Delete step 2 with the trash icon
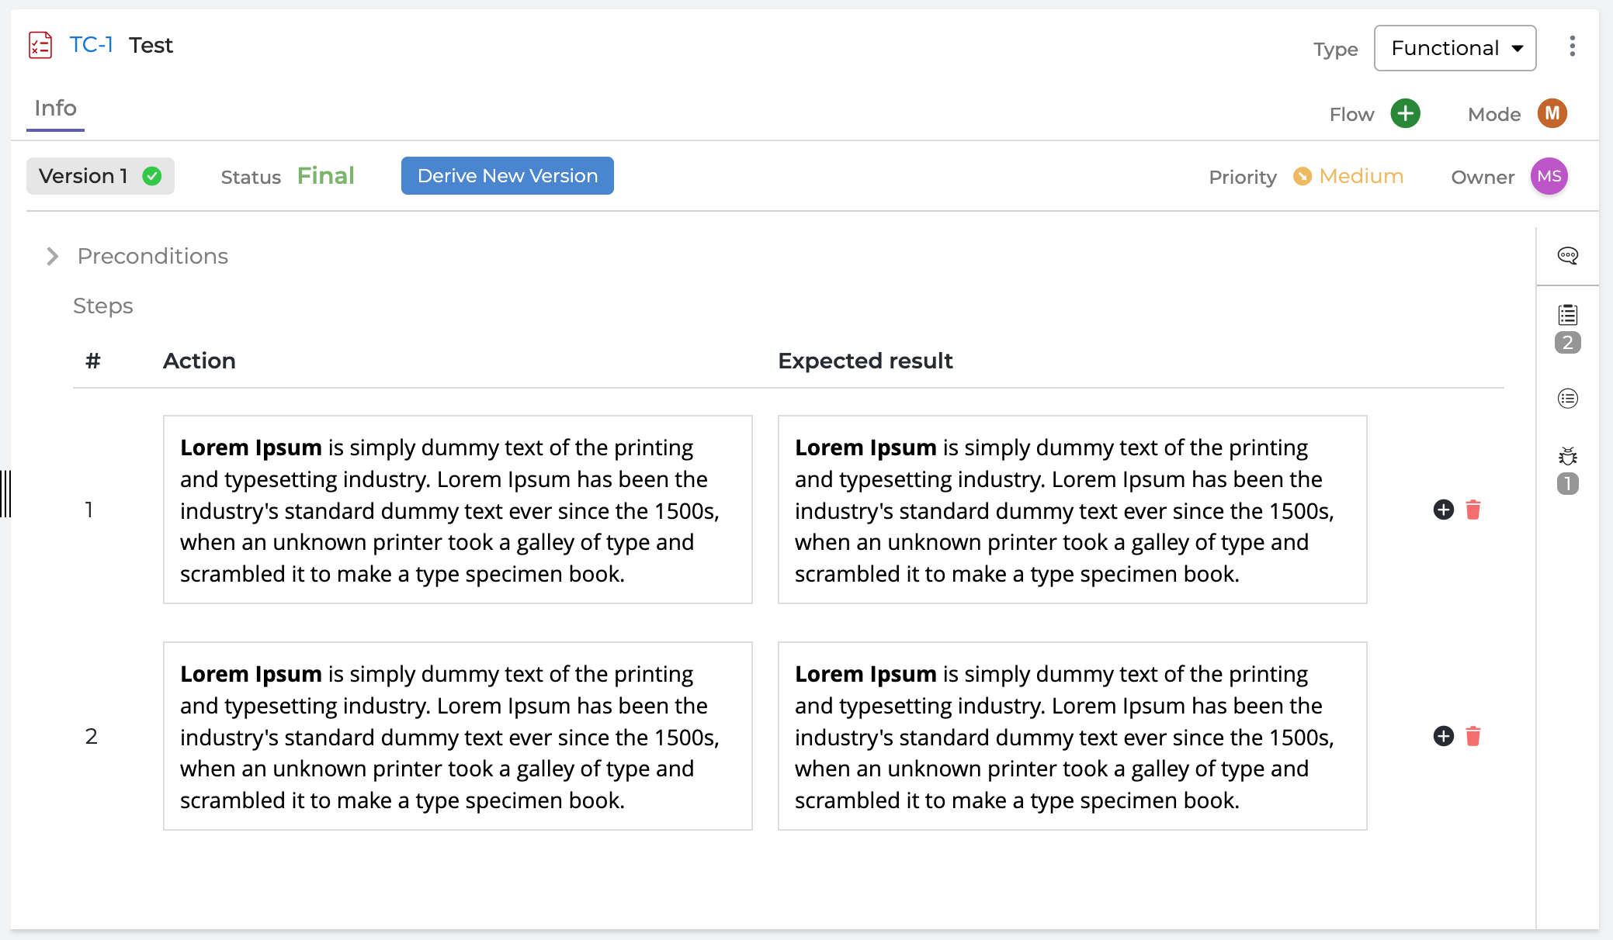 [x=1473, y=736]
